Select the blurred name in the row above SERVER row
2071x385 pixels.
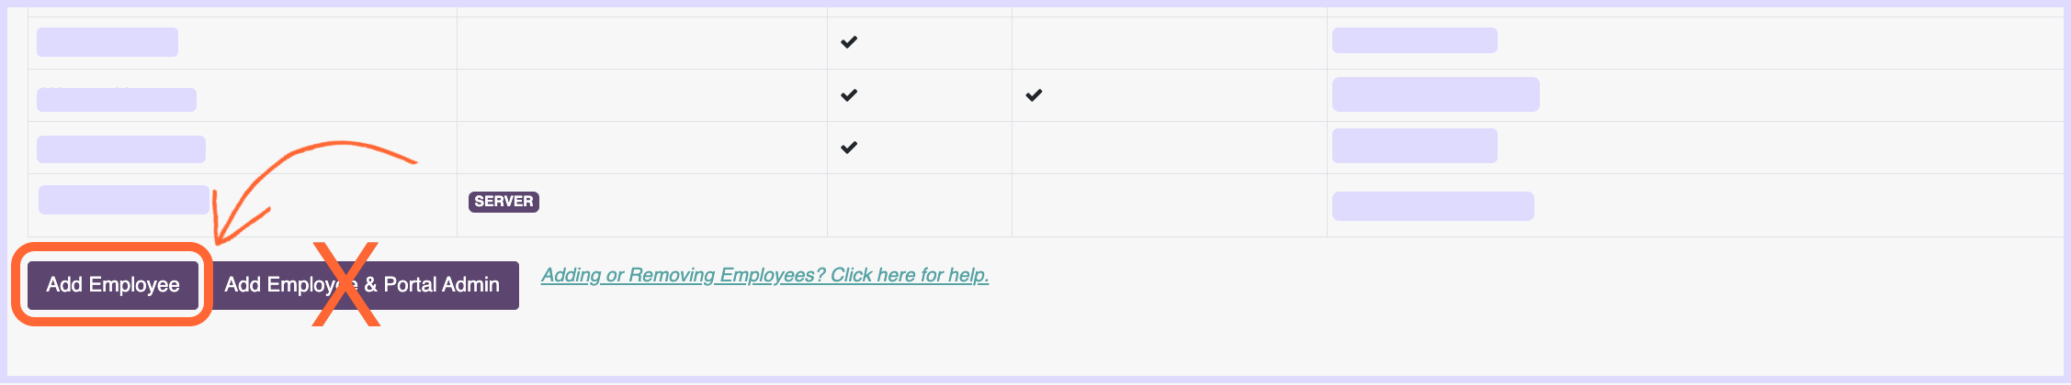click(x=121, y=149)
